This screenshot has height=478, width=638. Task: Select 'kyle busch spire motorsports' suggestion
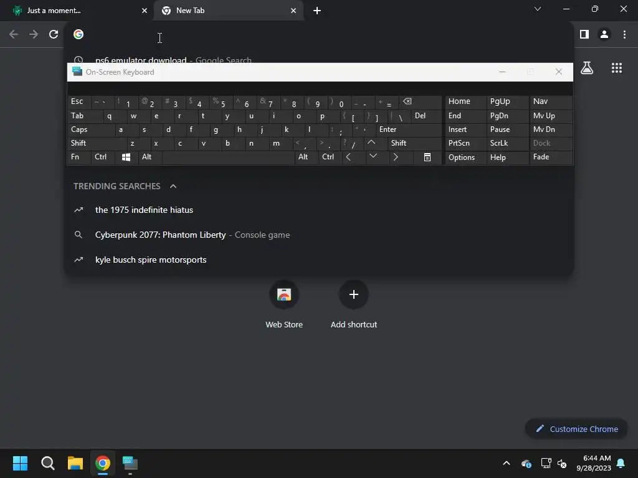pyautogui.click(x=319, y=260)
